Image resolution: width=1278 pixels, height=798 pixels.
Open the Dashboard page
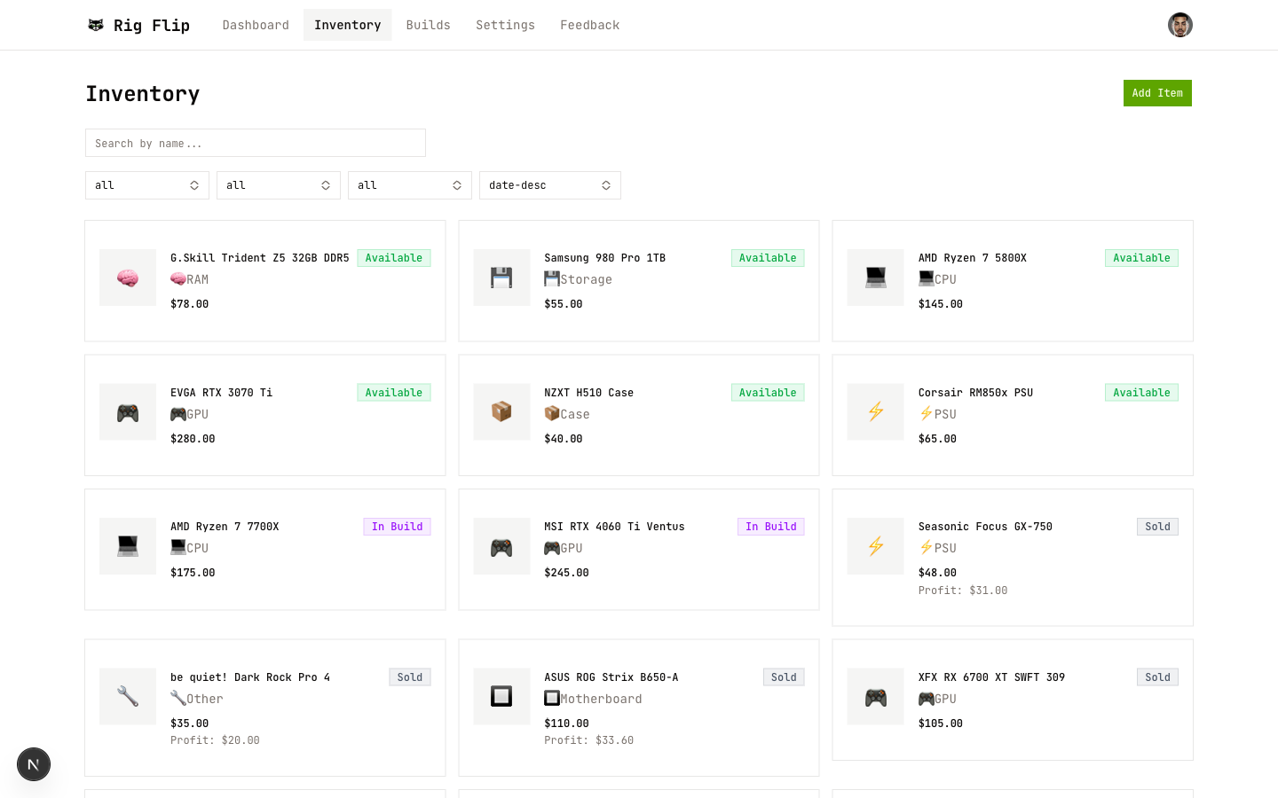(x=256, y=25)
